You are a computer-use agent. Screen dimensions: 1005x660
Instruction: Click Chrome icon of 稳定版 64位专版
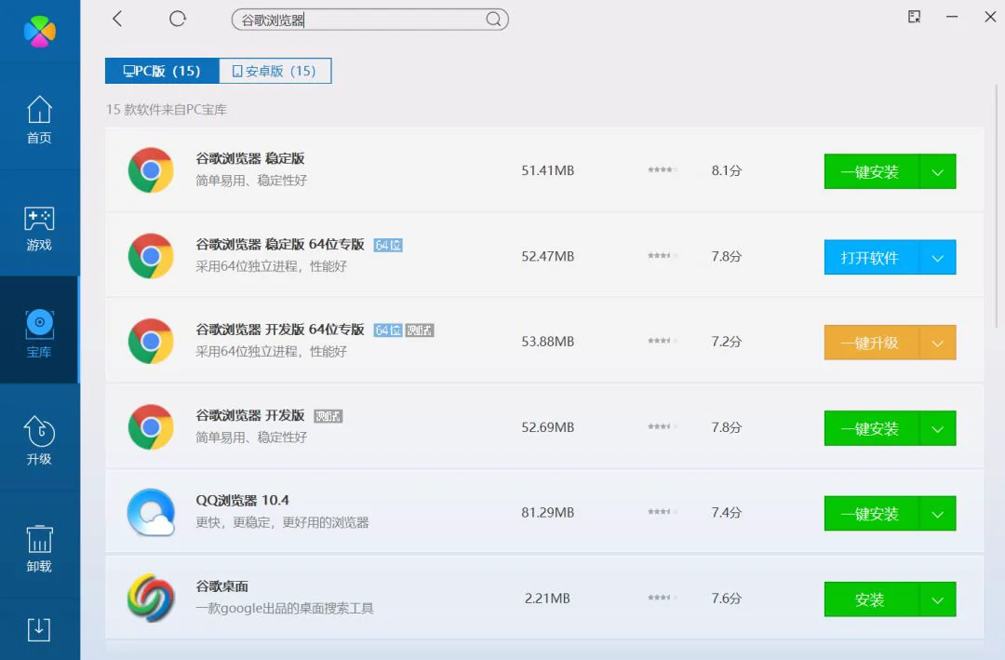coord(151,256)
